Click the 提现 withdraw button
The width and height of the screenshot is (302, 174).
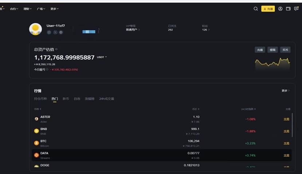click(272, 50)
